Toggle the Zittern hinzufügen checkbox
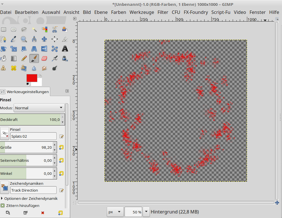This screenshot has width=282, height=218. click(3, 206)
